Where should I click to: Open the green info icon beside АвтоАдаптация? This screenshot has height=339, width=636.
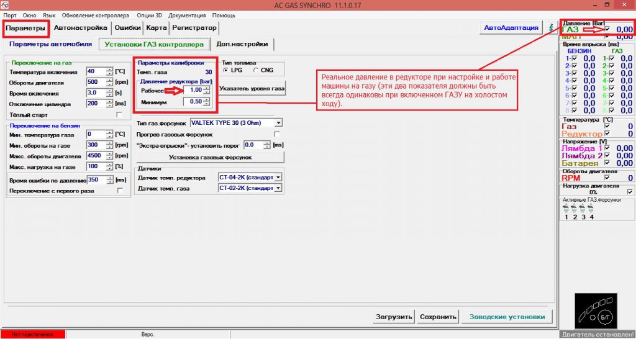(550, 28)
